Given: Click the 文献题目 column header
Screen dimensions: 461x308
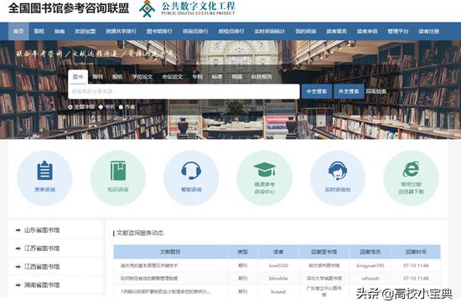Looking at the screenshot, I should (x=170, y=252).
